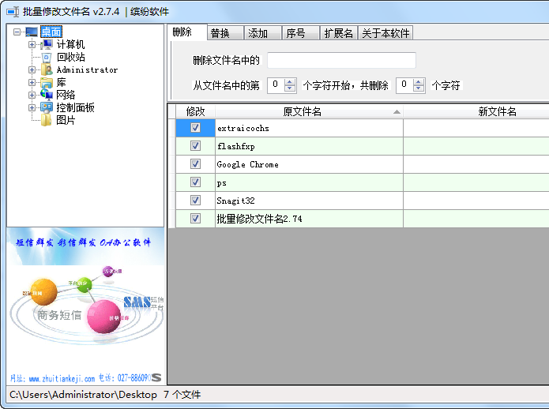Open the 添加 tab

[x=263, y=33]
